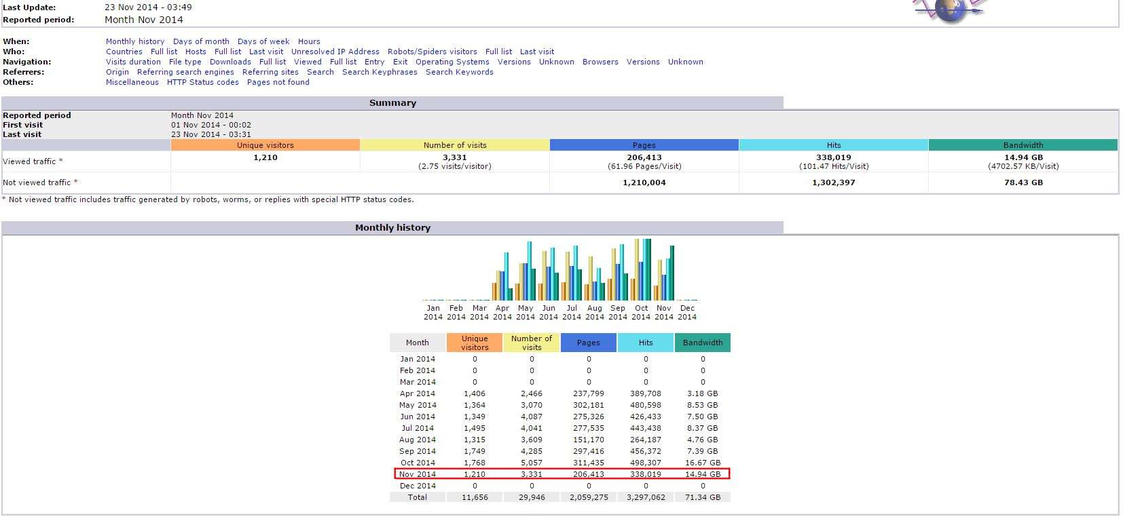Open Robots/Spiders visitors link
This screenshot has height=521, width=1123.
tap(432, 52)
